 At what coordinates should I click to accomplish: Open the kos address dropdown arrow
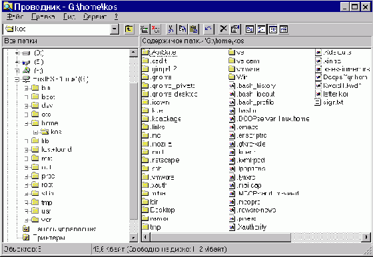coord(115,29)
